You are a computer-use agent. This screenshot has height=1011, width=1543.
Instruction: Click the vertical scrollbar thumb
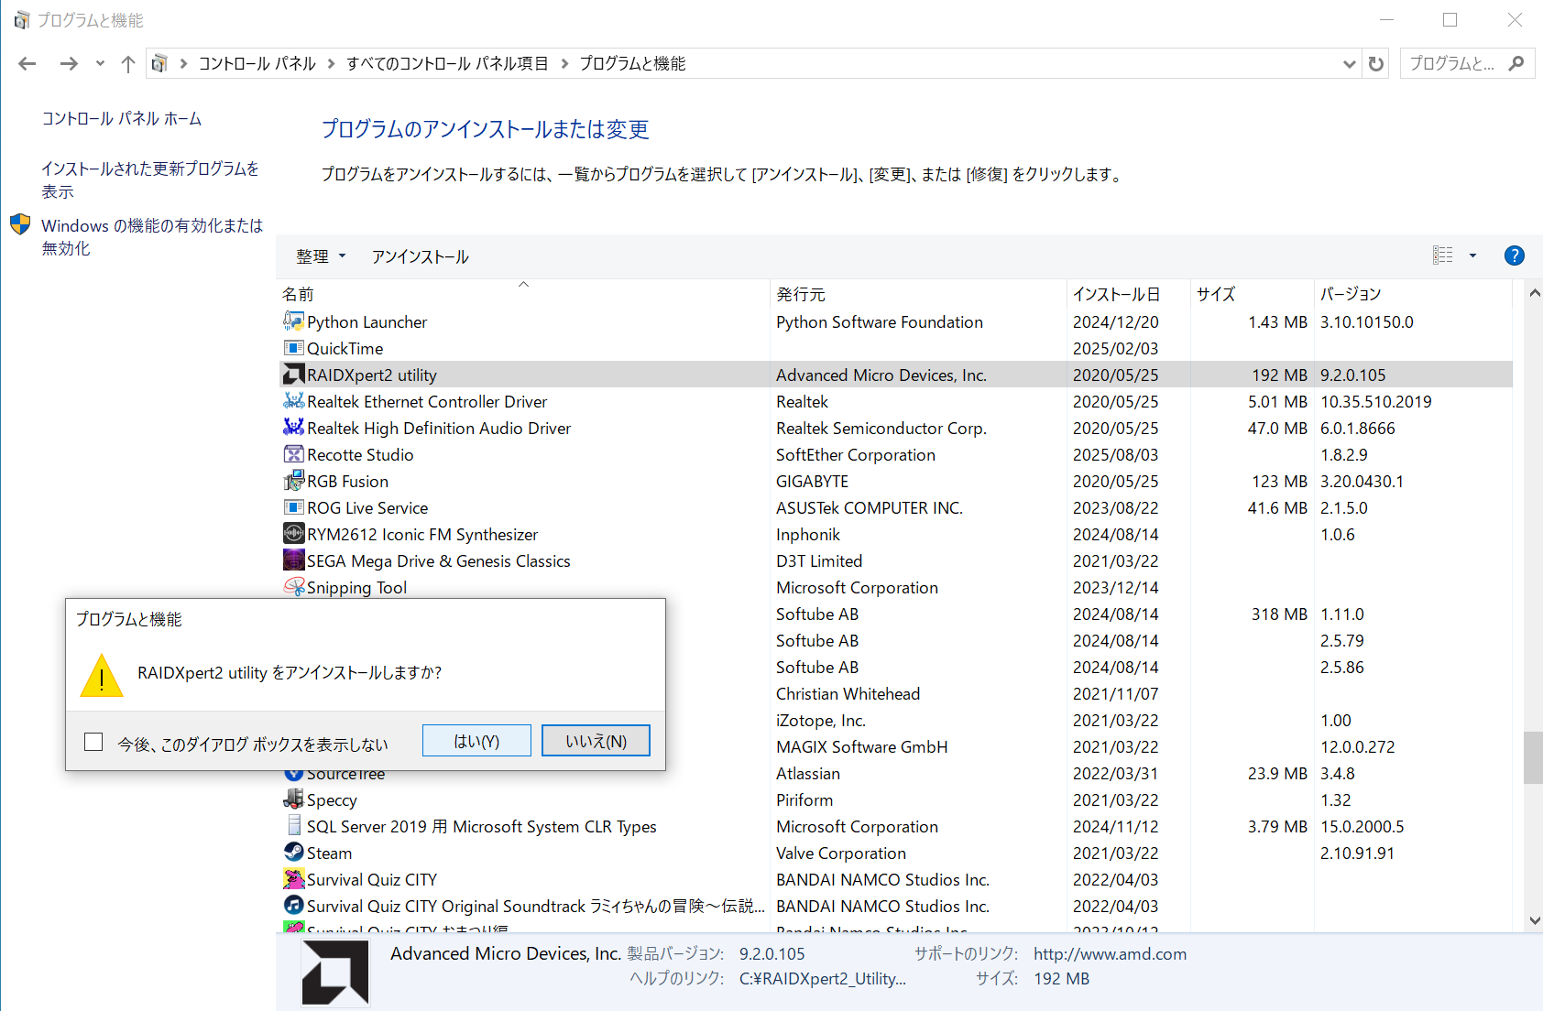pos(1533,757)
